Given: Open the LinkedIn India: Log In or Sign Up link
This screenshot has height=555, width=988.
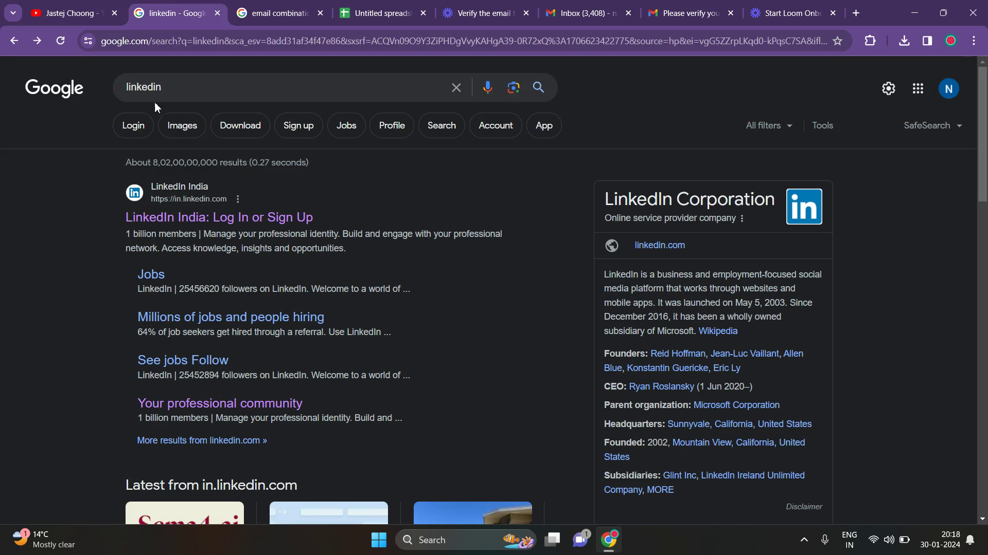Looking at the screenshot, I should pyautogui.click(x=219, y=217).
